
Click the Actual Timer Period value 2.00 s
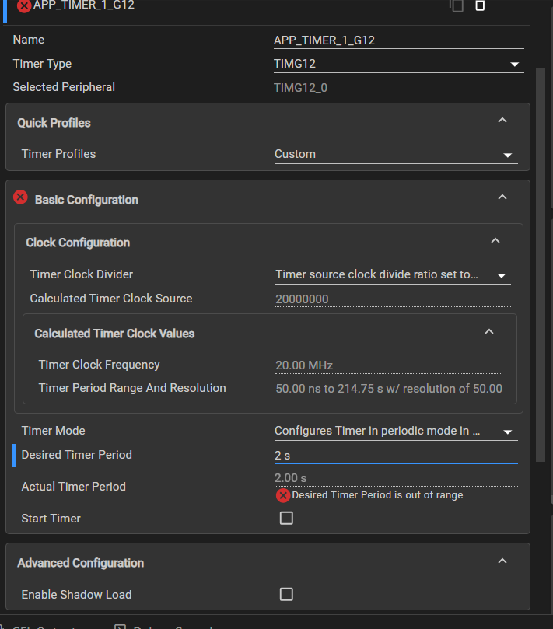(x=396, y=478)
